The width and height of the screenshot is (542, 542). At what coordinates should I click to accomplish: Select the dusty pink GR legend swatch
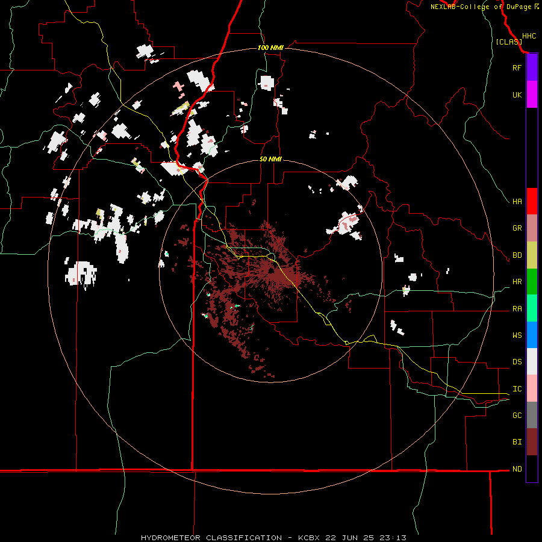(x=532, y=228)
